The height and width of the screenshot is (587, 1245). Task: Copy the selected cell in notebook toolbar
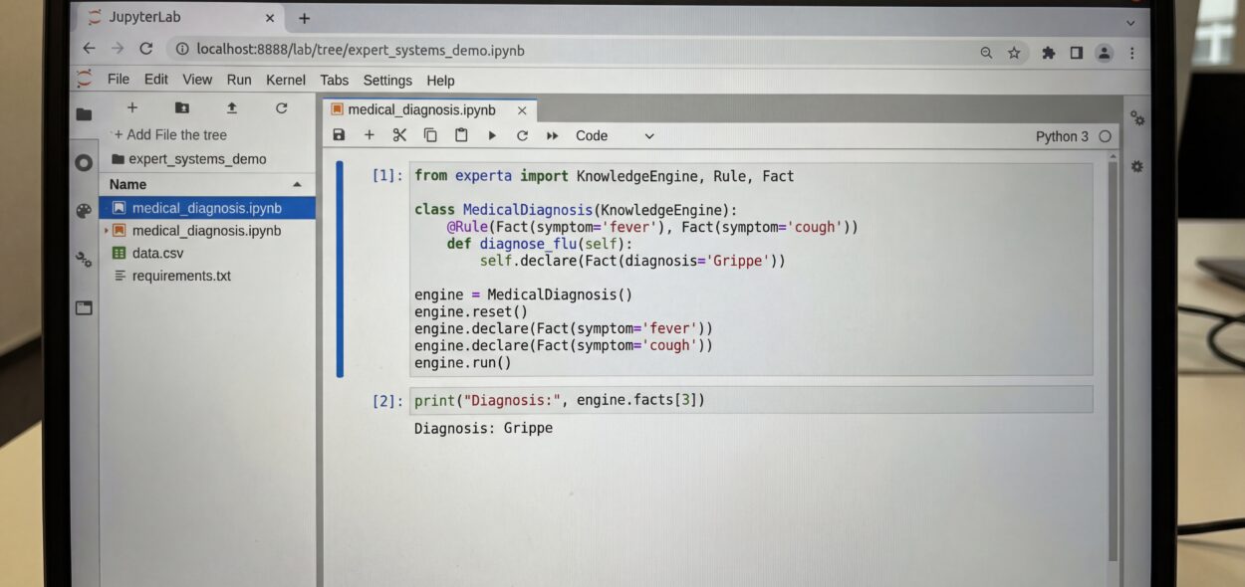pyautogui.click(x=430, y=135)
